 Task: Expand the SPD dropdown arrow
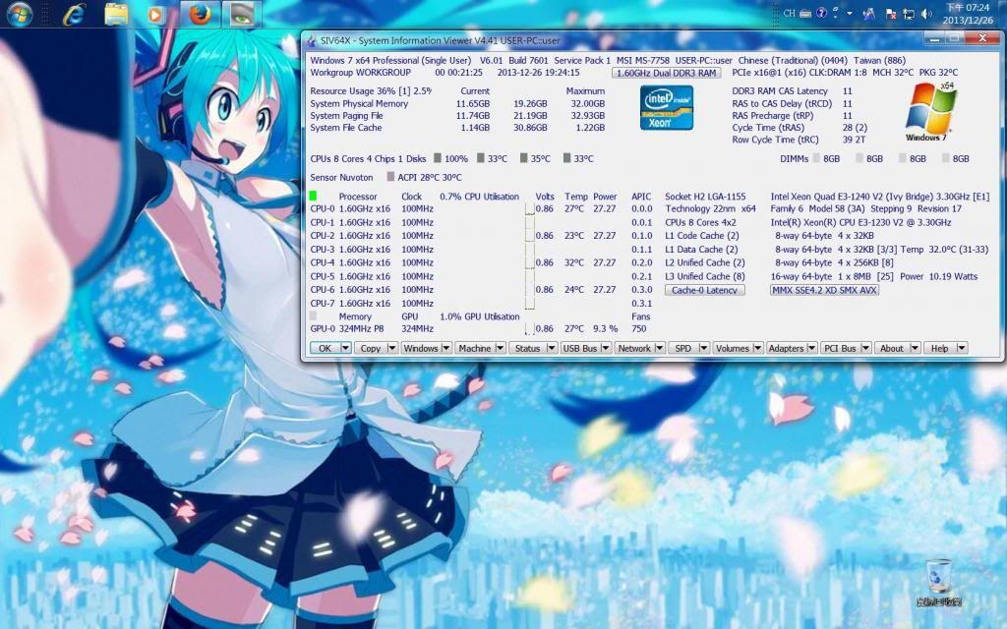click(x=704, y=348)
